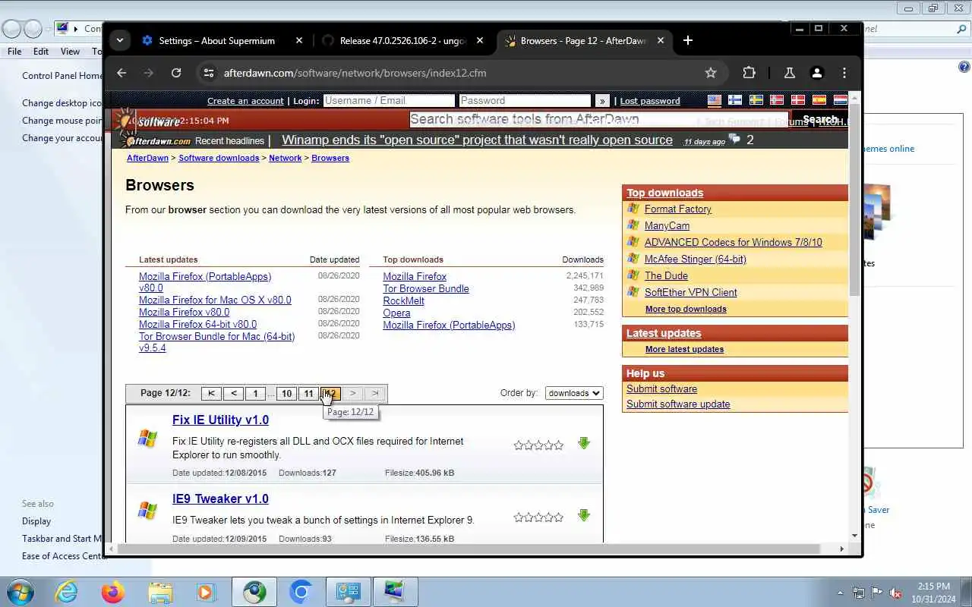Open Windows Start menu orb
Image resolution: width=972 pixels, height=607 pixels.
20,592
